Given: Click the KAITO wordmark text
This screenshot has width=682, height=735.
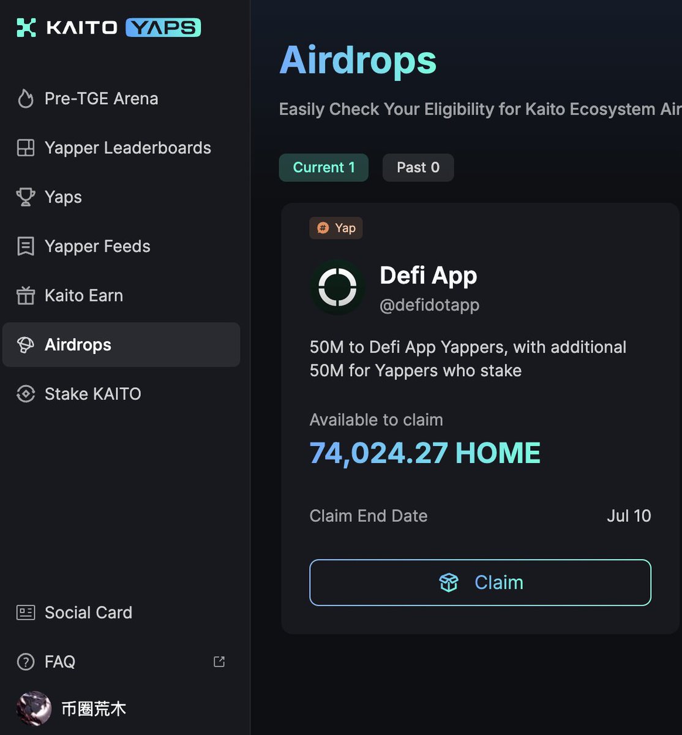Looking at the screenshot, I should point(81,28).
